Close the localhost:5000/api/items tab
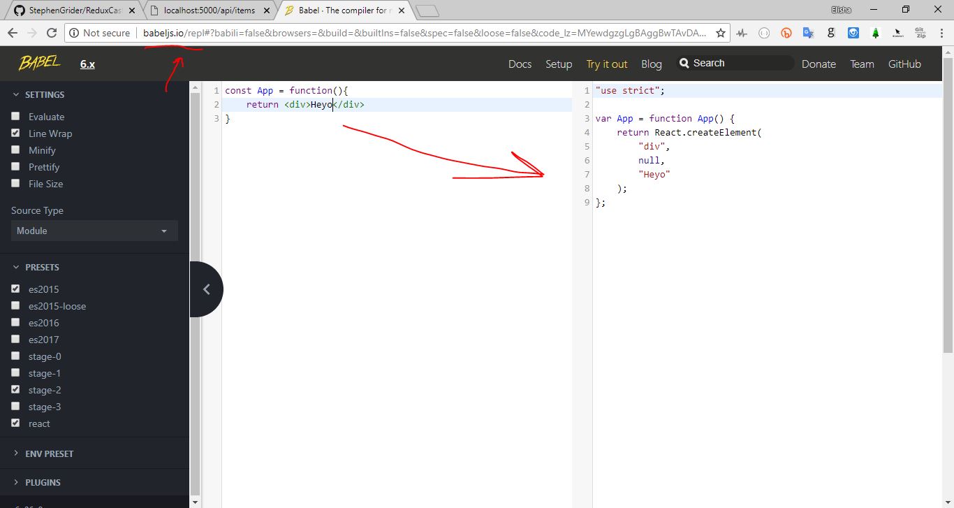 pyautogui.click(x=267, y=10)
